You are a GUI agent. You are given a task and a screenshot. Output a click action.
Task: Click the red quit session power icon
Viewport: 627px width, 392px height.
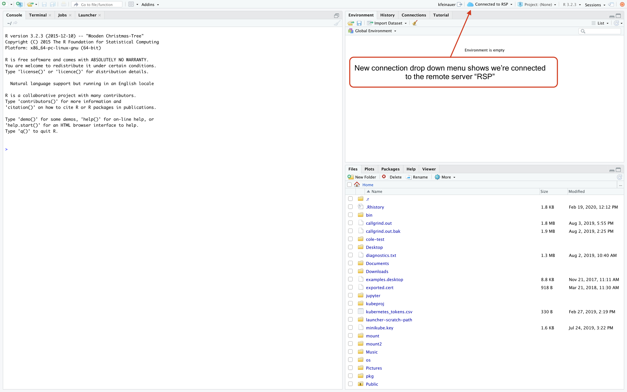coord(622,4)
